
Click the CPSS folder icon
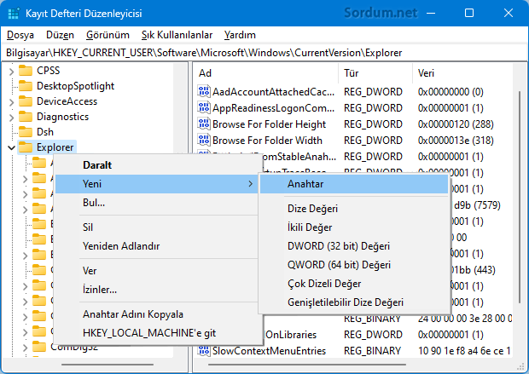pyautogui.click(x=26, y=71)
